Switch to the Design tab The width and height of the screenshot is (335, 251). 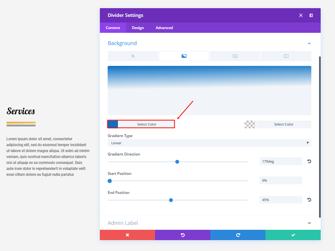pyautogui.click(x=138, y=28)
